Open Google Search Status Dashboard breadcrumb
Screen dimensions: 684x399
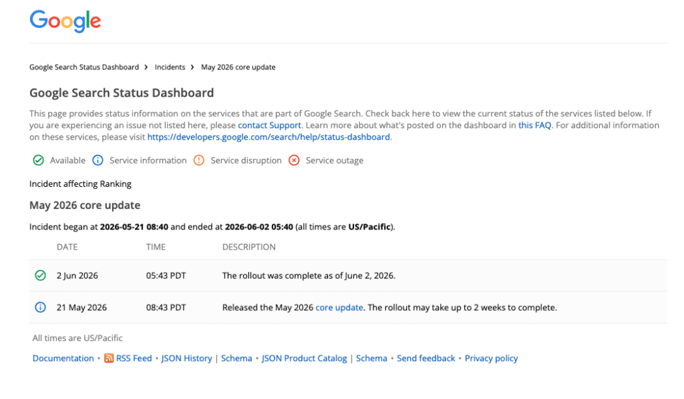tap(83, 67)
